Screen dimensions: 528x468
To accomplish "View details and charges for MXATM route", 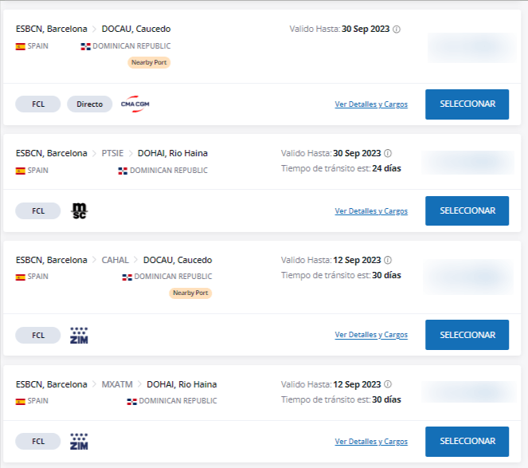I will coord(371,442).
